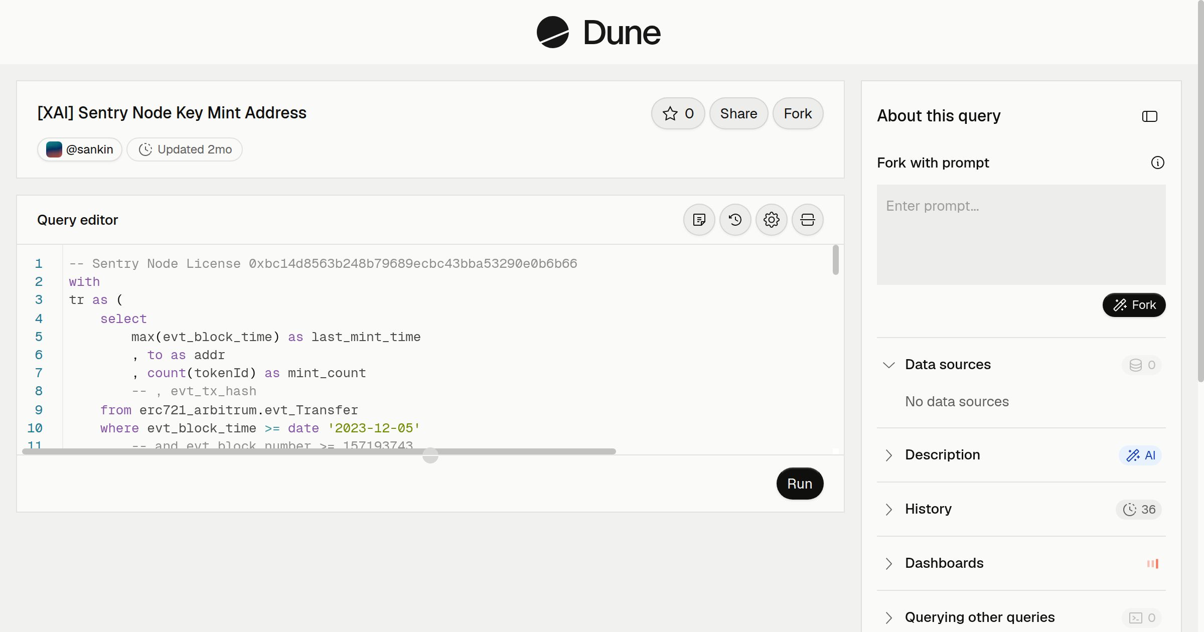Collapse the Data sources section
This screenshot has width=1204, height=632.
pos(888,365)
